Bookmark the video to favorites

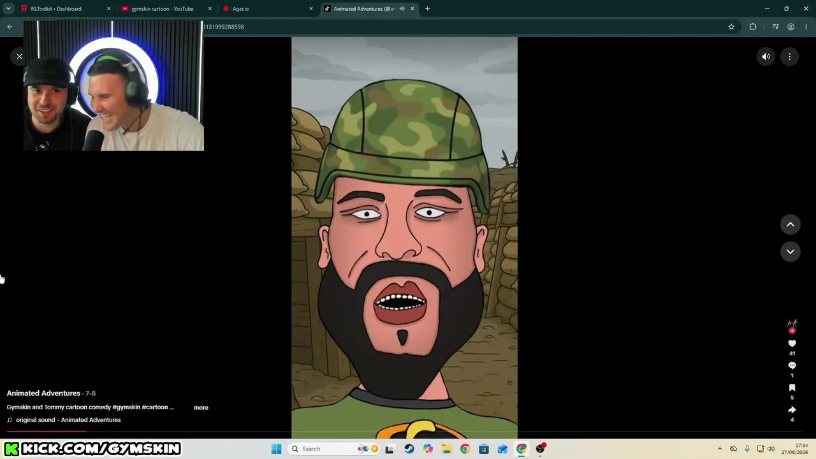click(792, 388)
